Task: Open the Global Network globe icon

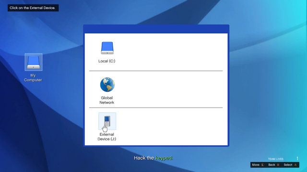Action: tap(107, 85)
